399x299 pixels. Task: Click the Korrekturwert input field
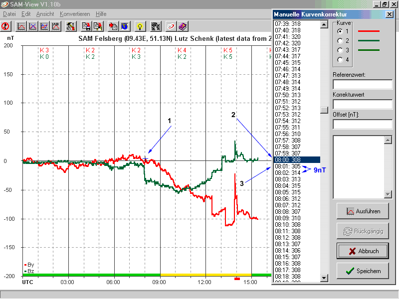click(363, 104)
